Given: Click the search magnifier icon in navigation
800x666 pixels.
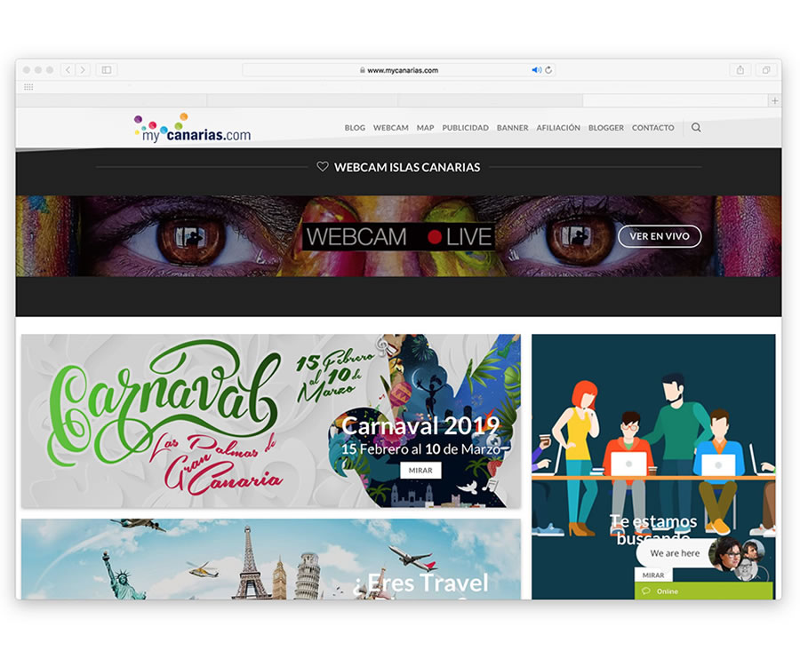Looking at the screenshot, I should pos(696,128).
